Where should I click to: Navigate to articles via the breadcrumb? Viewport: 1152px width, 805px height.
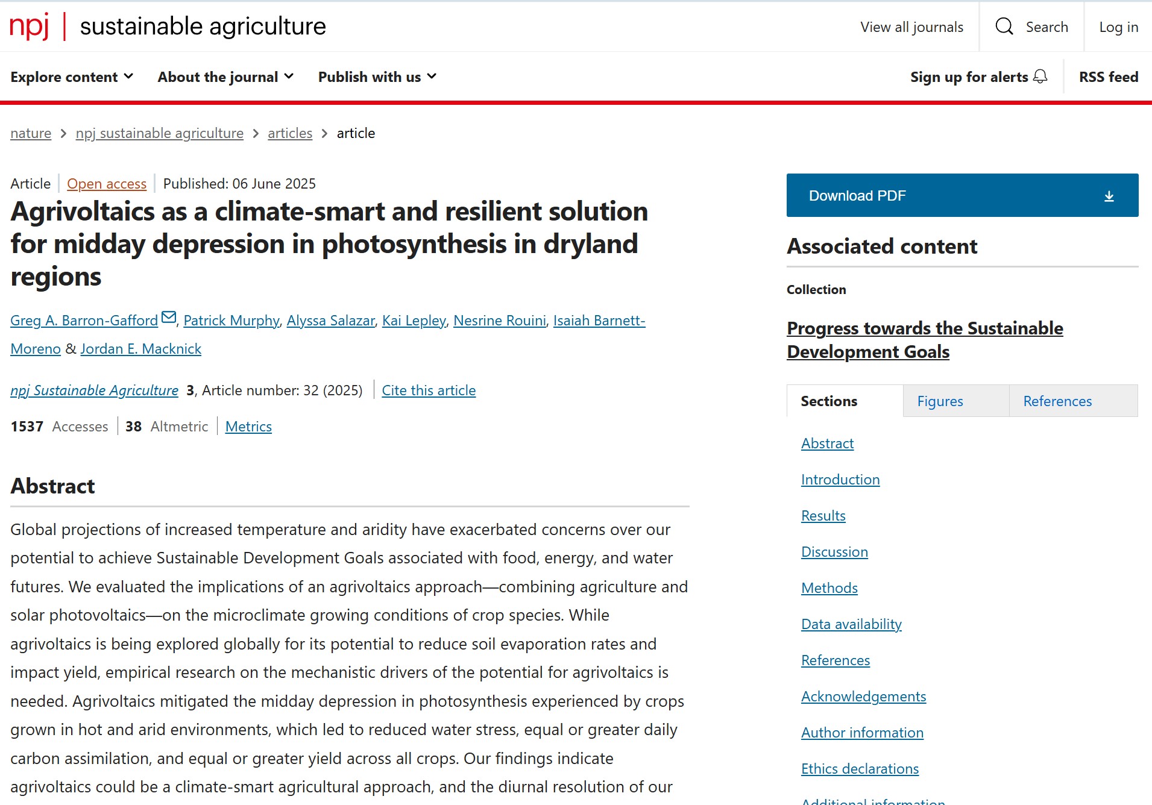pos(289,133)
